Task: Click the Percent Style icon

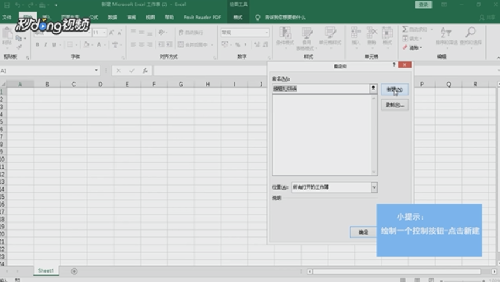Action: (x=238, y=45)
